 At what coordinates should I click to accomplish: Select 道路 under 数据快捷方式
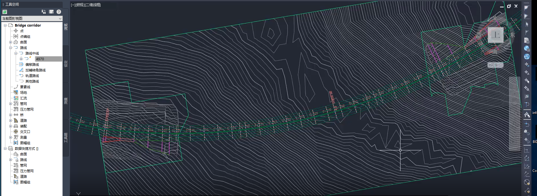point(24,176)
